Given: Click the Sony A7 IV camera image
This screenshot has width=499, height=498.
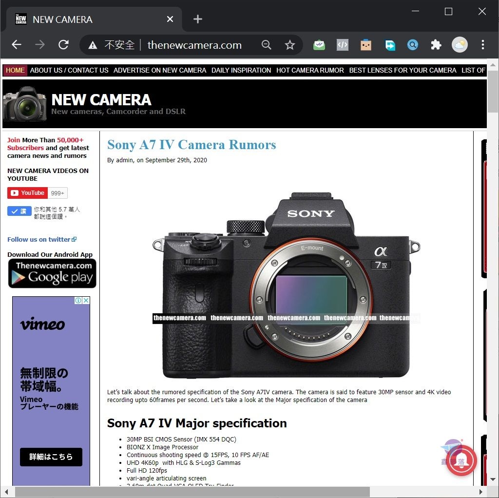Looking at the screenshot, I should [286, 285].
